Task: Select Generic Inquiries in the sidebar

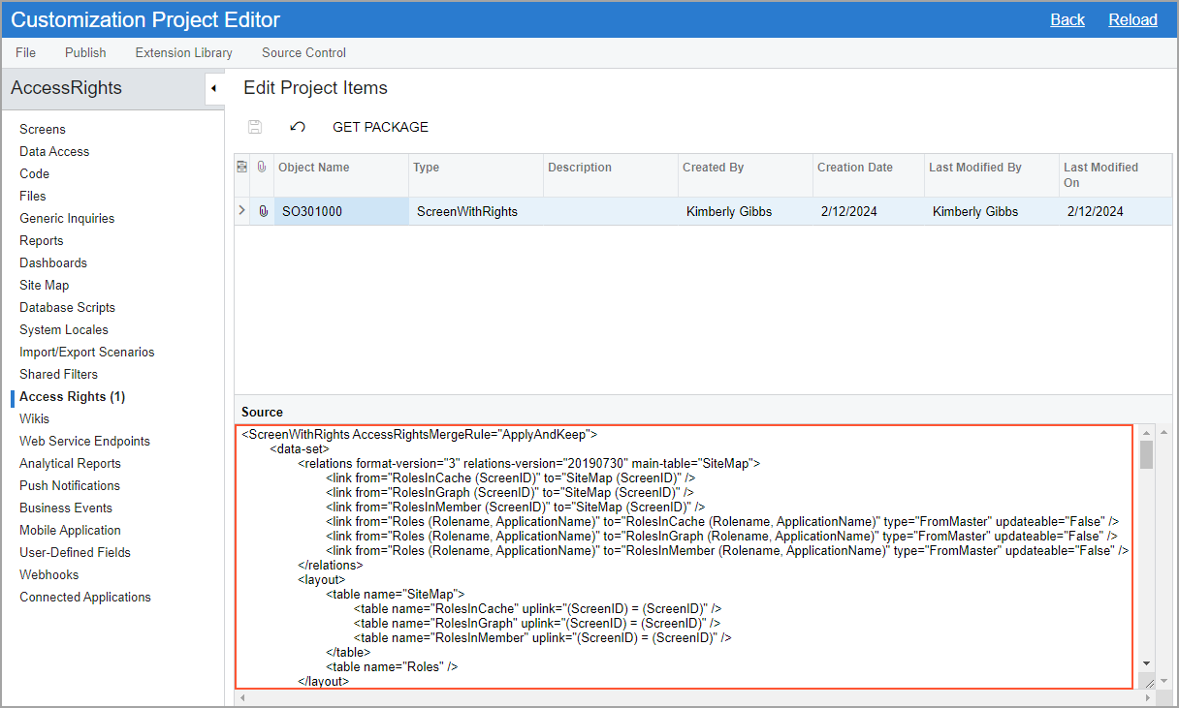Action: 67,218
